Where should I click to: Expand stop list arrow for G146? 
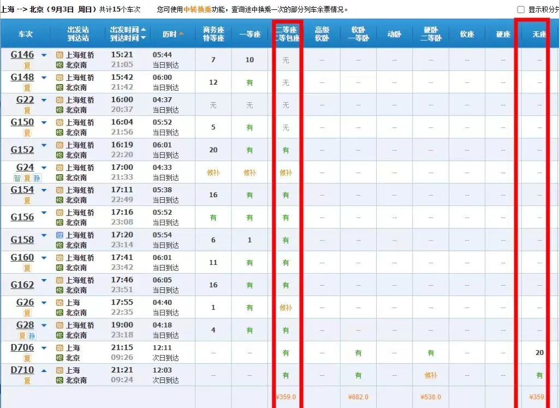(44, 55)
